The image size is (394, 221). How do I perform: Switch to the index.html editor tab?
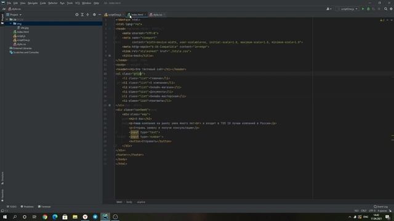click(x=137, y=15)
